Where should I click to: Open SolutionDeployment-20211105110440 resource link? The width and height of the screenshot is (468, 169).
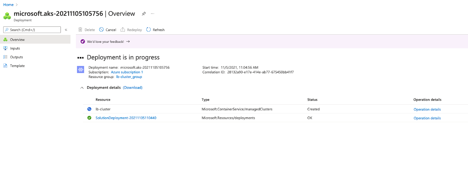coord(126,118)
